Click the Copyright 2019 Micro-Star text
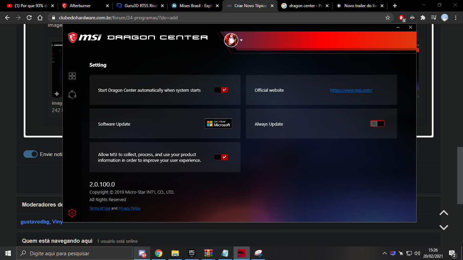This screenshot has height=260, width=463. click(132, 192)
